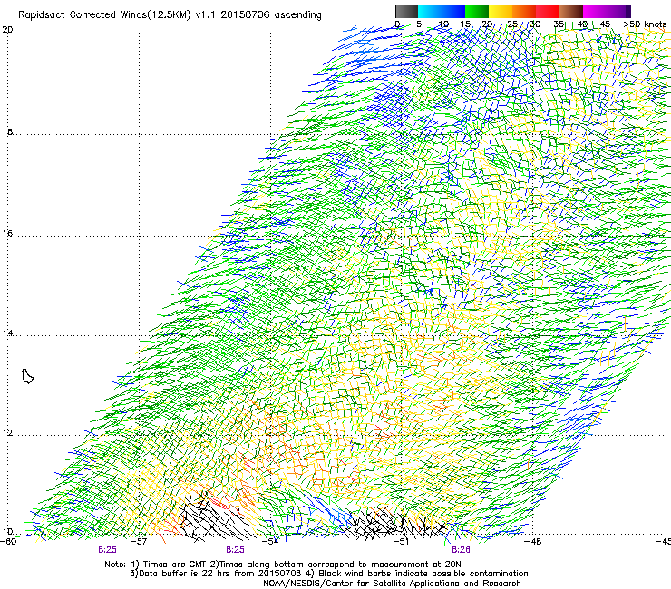This screenshot has height=589, width=671.
Task: Click the magenta 40-45 knots legend swatch
Action: [595, 11]
